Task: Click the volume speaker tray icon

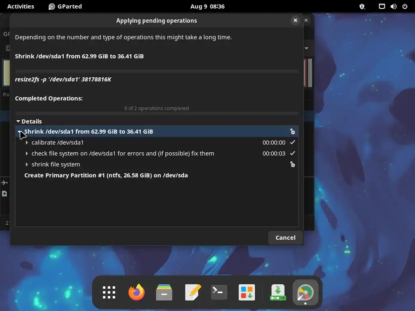Action: pyautogui.click(x=393, y=6)
